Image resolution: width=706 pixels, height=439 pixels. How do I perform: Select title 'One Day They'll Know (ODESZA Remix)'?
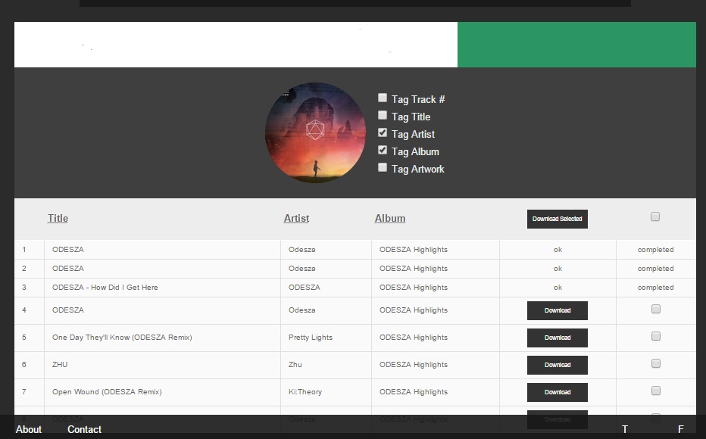pos(122,338)
